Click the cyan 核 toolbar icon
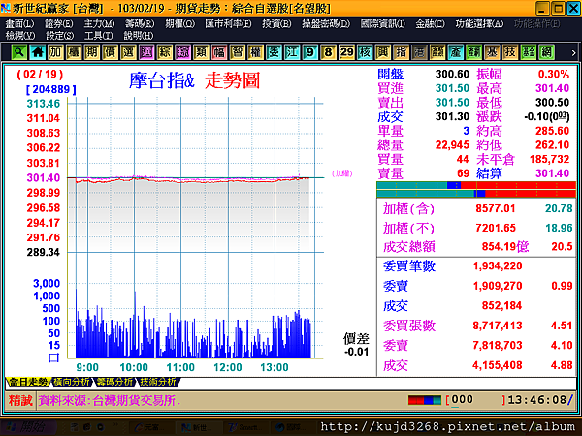 365,52
